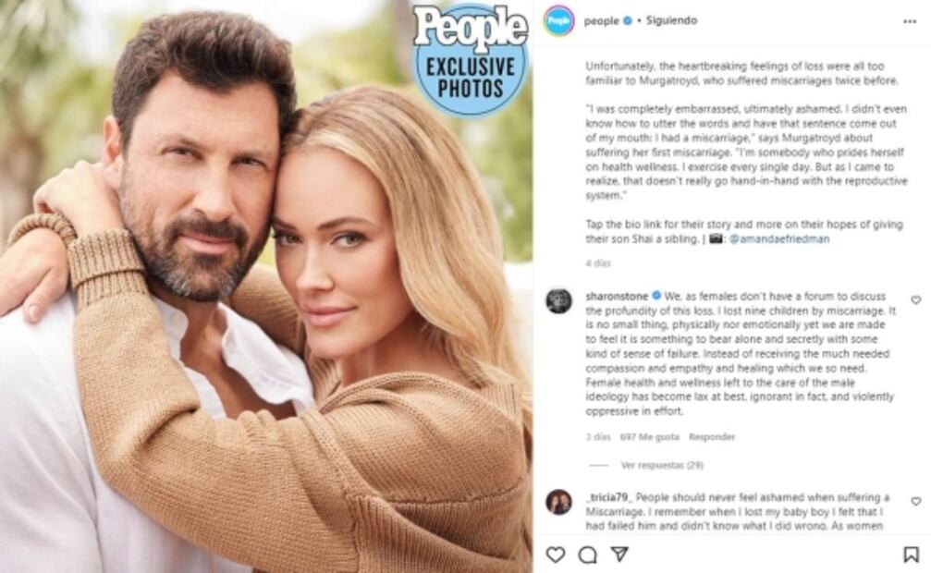The width and height of the screenshot is (931, 573).
Task: Like sharonstone's comment with the heart
Action: pyautogui.click(x=916, y=300)
